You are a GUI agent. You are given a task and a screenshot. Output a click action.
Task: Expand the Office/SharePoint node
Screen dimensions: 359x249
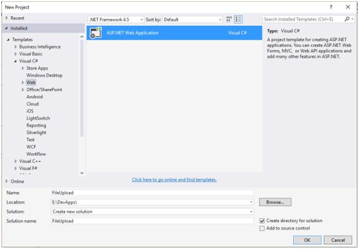(x=23, y=90)
